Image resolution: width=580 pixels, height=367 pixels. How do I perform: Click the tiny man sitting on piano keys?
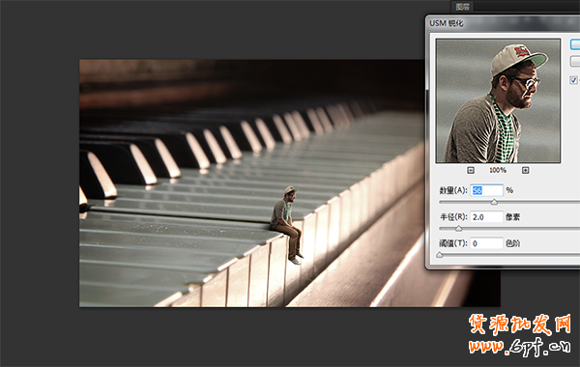coord(287,224)
